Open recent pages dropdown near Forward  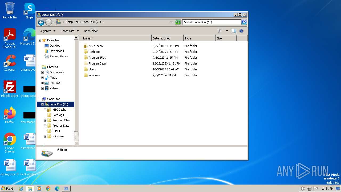(x=54, y=22)
